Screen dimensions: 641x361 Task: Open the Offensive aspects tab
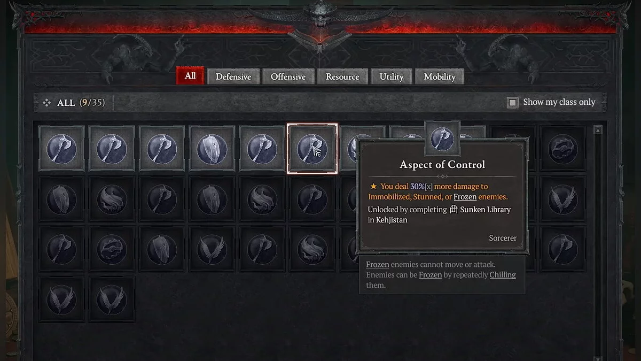pyautogui.click(x=288, y=76)
